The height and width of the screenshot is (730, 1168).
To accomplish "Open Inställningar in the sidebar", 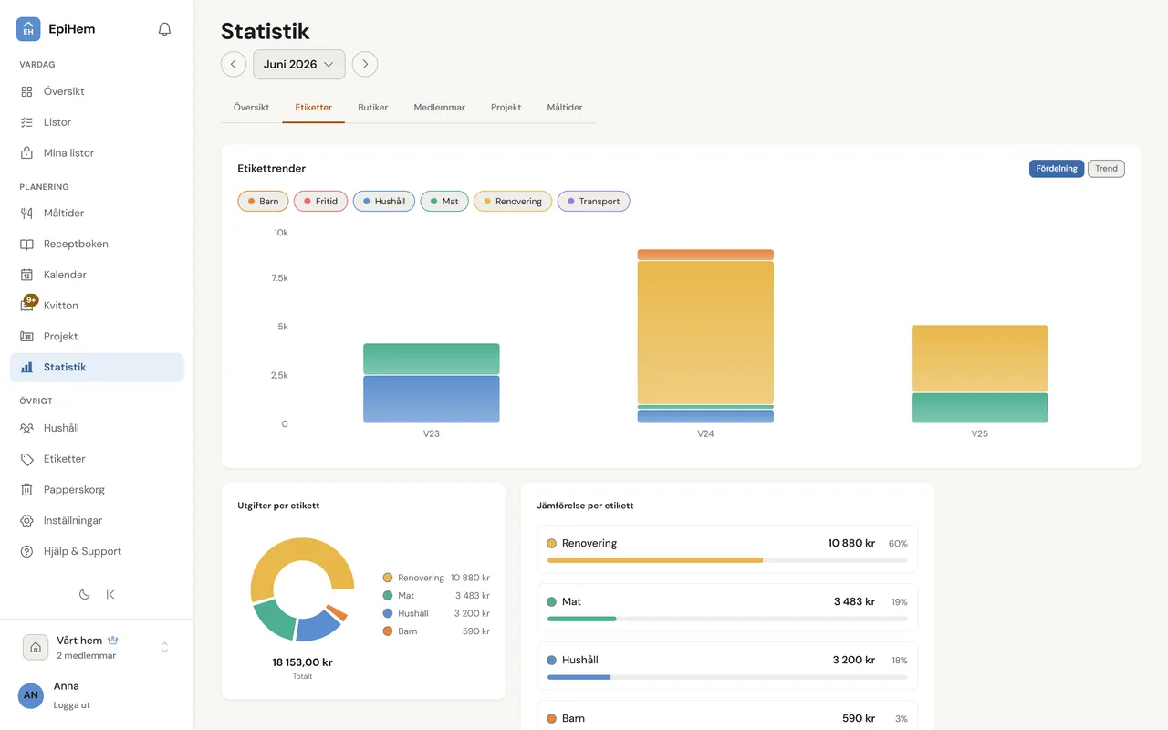I will click(97, 521).
